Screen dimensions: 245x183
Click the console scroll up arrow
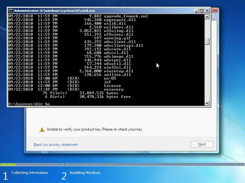coord(207,17)
